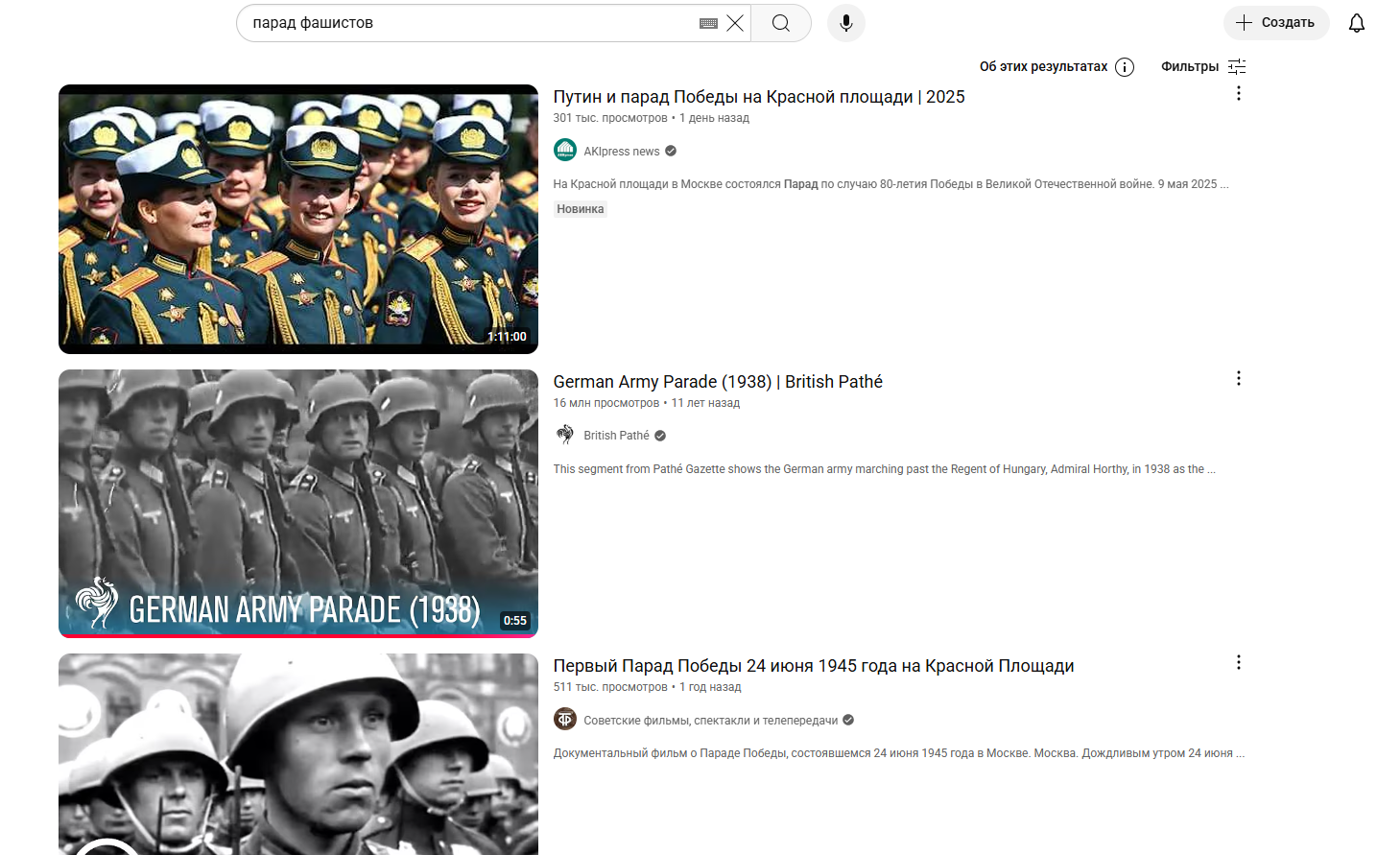
Task: Open three-dot menu for German Army Parade video
Action: (x=1238, y=378)
